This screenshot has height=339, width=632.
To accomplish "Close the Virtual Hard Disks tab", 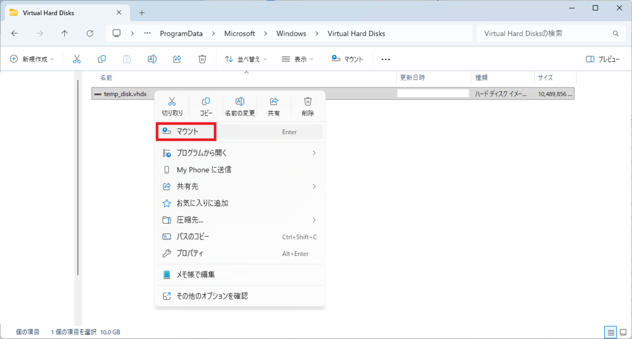I will coord(119,12).
